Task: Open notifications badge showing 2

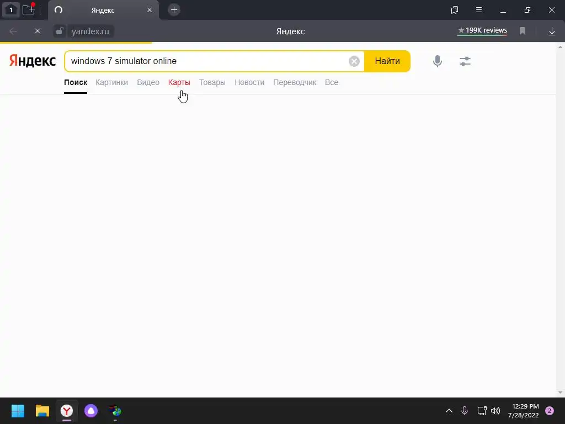Action: pyautogui.click(x=550, y=411)
